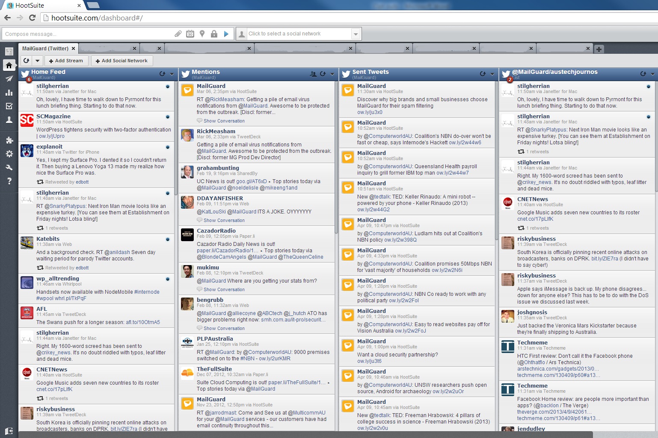Refresh the Mentions stream

click(x=323, y=74)
